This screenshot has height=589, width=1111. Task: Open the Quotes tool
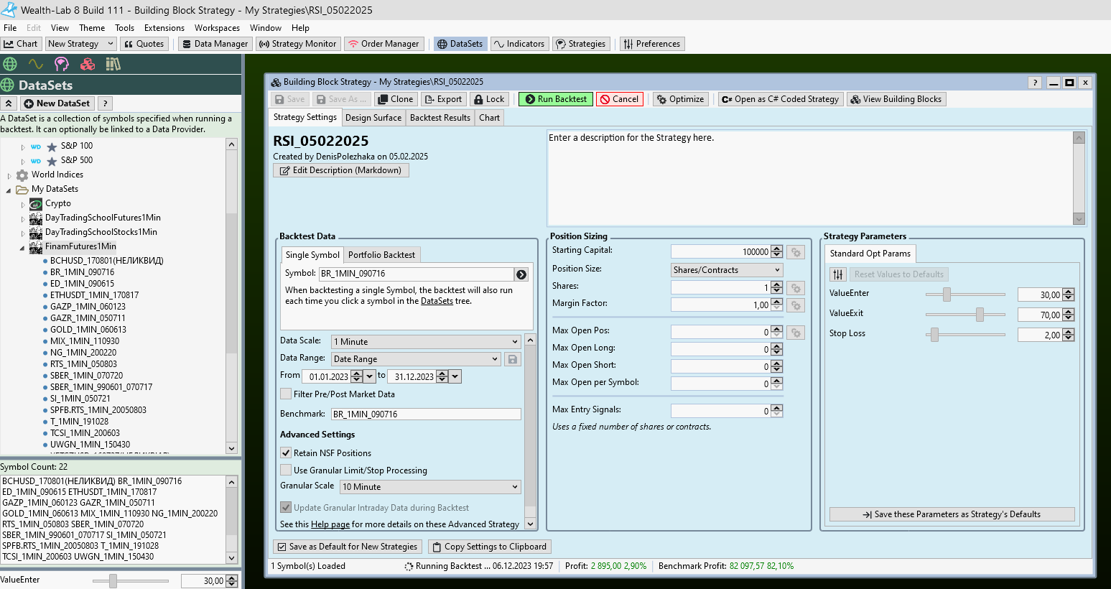click(x=144, y=44)
